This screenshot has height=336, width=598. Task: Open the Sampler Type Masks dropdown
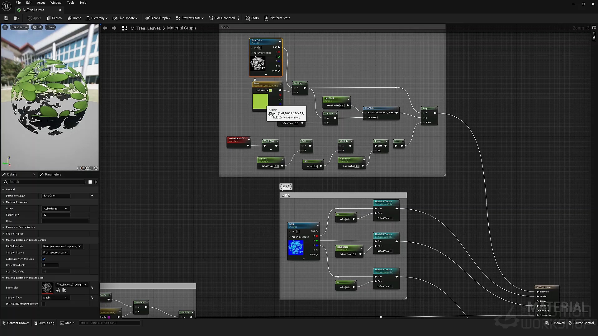pyautogui.click(x=55, y=298)
